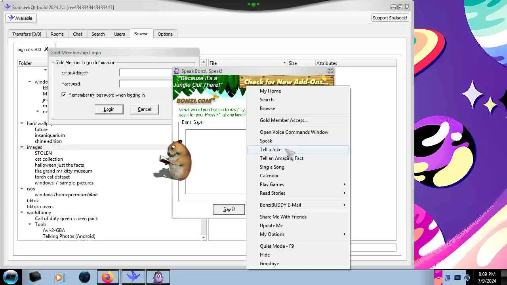Collapse the 'hard wallp' folder

click(22, 123)
